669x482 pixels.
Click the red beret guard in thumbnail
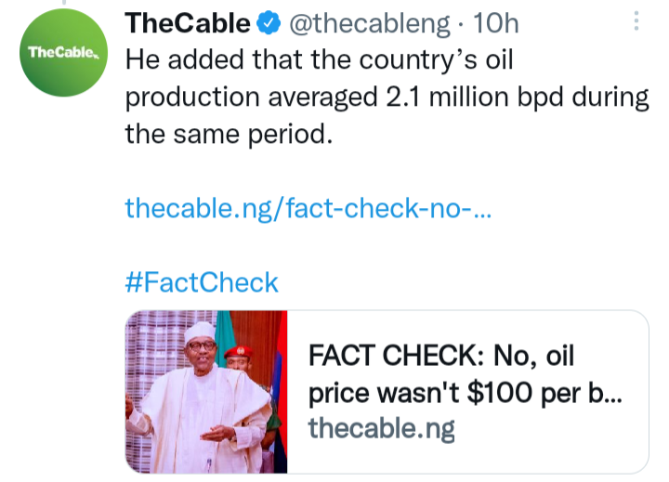240,357
